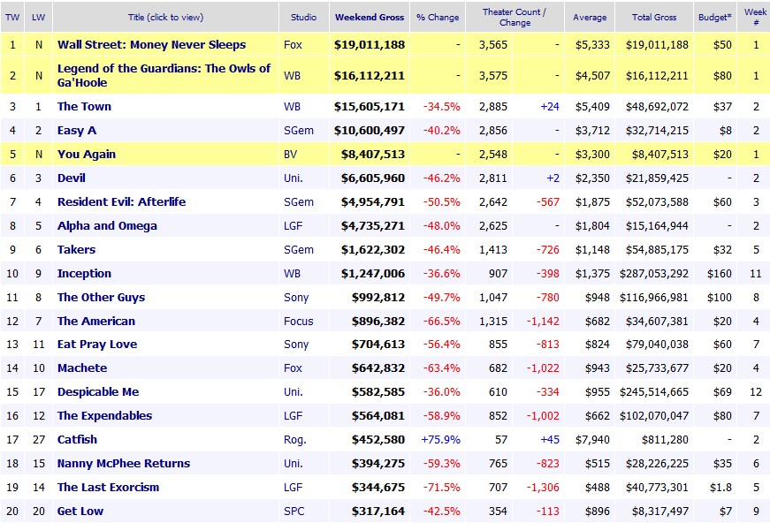Sort table by TW column header
Viewport: 770px width, 523px height.
click(12, 17)
